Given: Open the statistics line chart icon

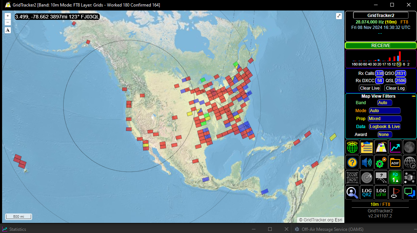Looking at the screenshot, I should (x=395, y=147).
